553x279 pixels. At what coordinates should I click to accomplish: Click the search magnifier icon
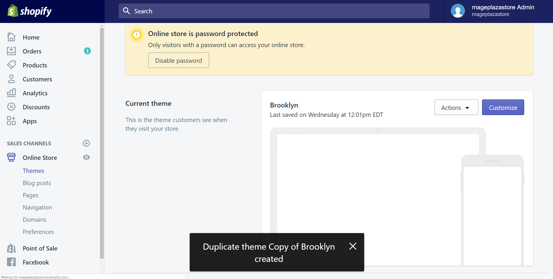point(127,11)
